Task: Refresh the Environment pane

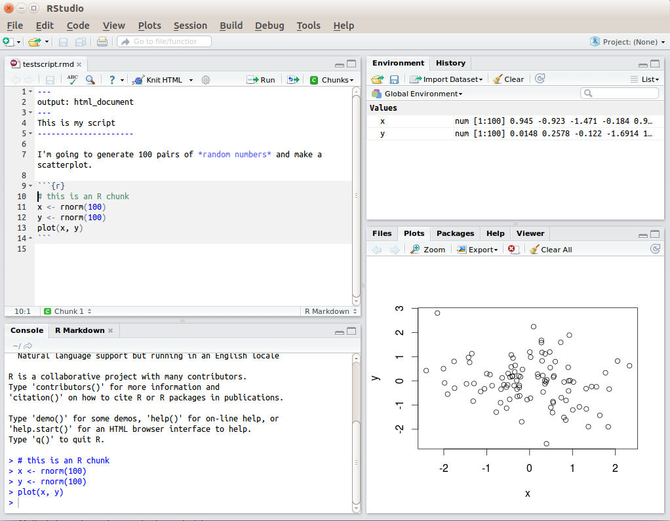Action: (x=539, y=79)
